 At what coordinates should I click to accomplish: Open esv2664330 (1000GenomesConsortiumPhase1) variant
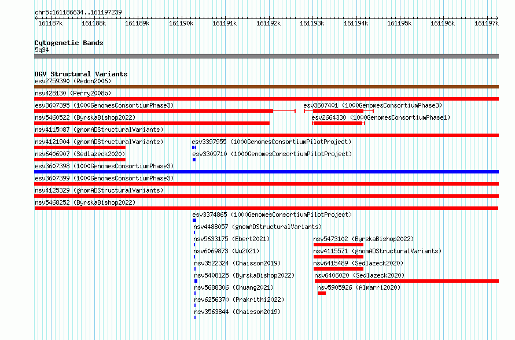point(381,117)
